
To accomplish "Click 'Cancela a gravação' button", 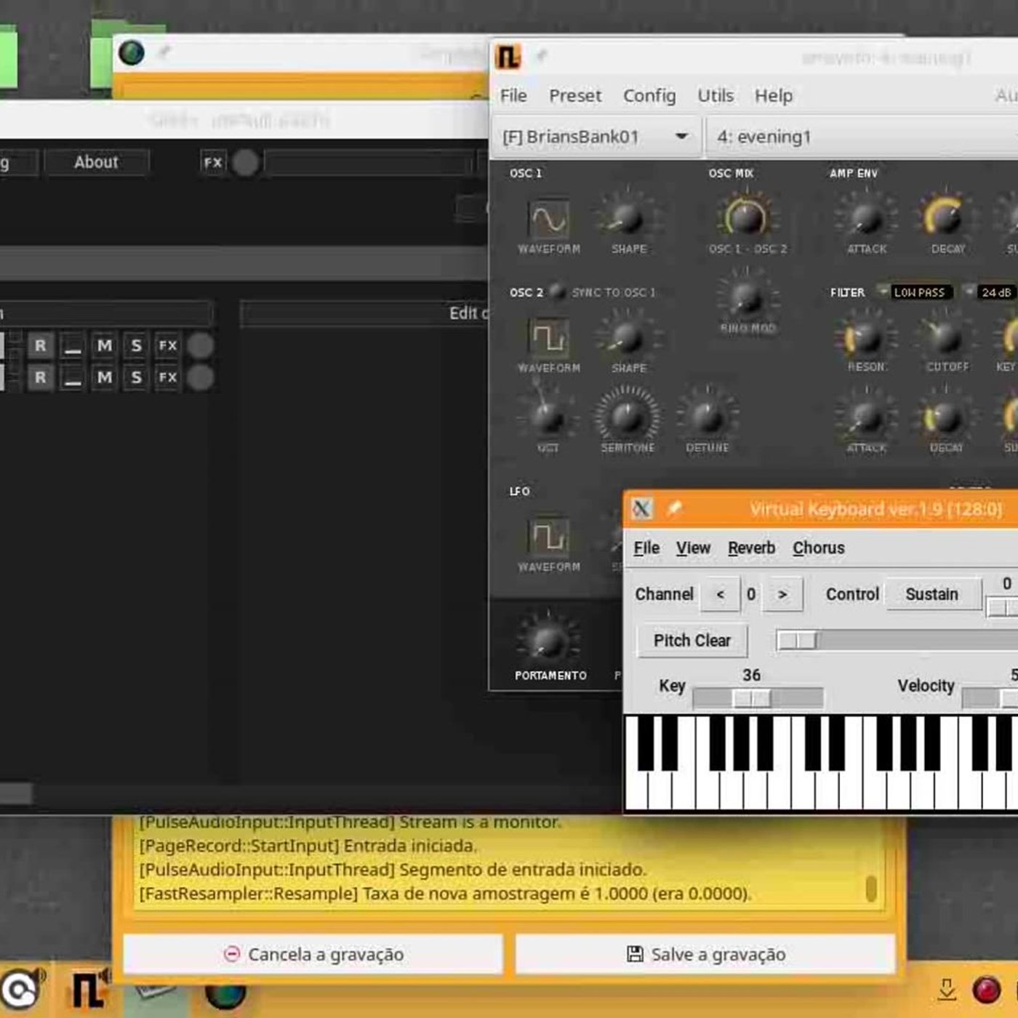I will 313,954.
